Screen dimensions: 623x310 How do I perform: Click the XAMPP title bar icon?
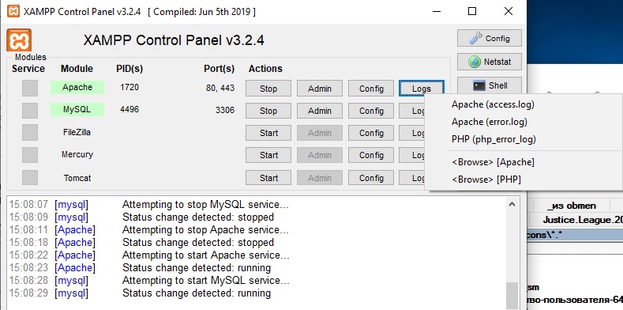(x=13, y=11)
